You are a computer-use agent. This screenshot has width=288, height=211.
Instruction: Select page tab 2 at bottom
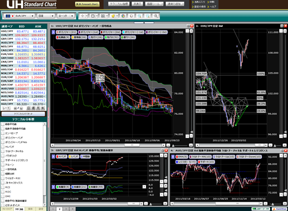coord(59,209)
